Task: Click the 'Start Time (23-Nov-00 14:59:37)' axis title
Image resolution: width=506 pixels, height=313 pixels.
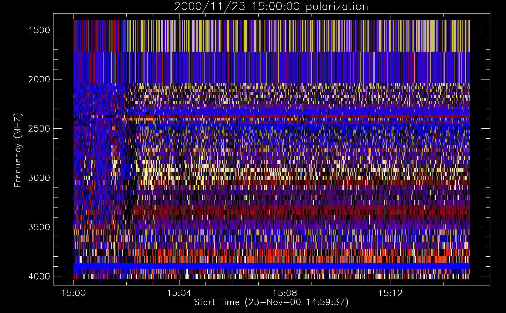Action: pyautogui.click(x=271, y=302)
